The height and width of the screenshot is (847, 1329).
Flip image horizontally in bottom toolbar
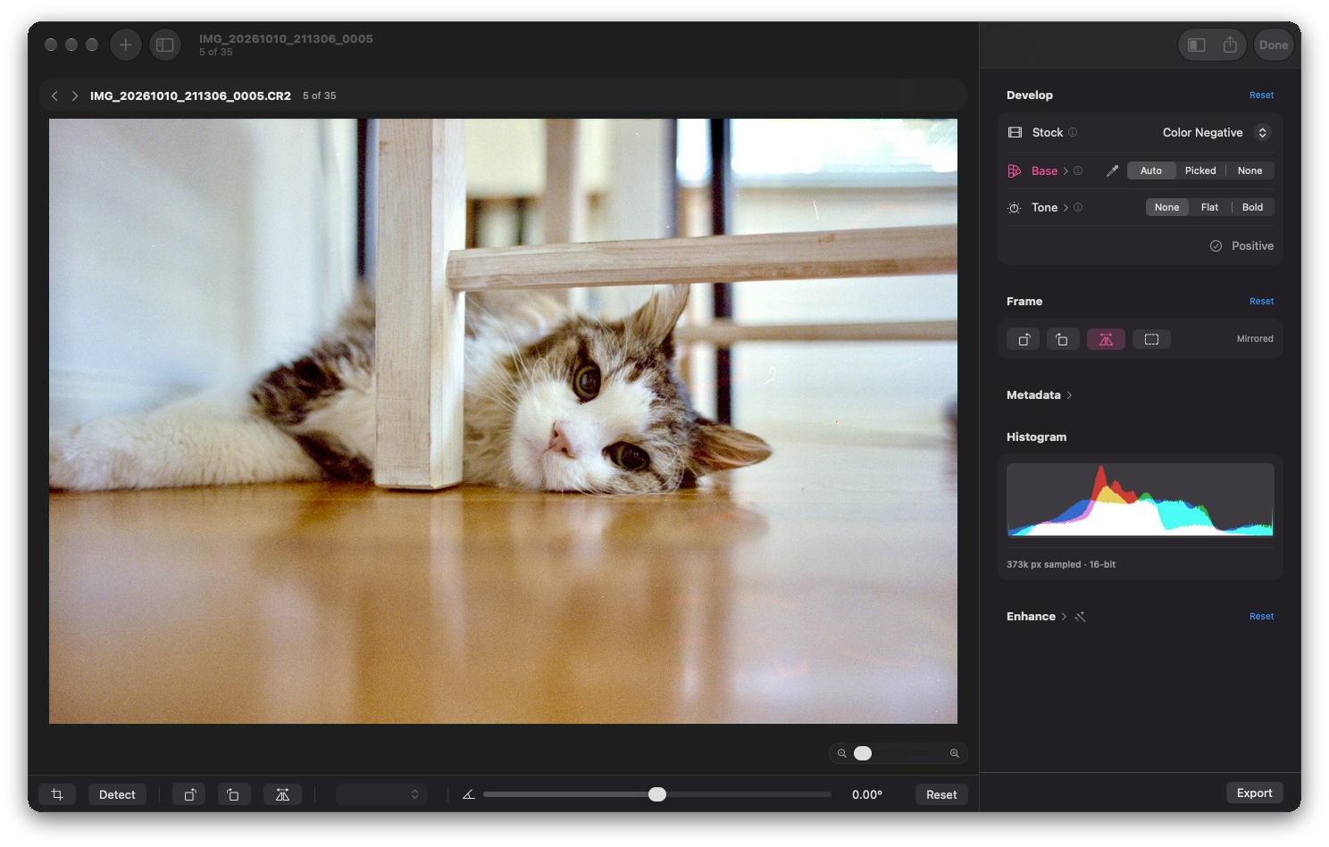pos(282,794)
